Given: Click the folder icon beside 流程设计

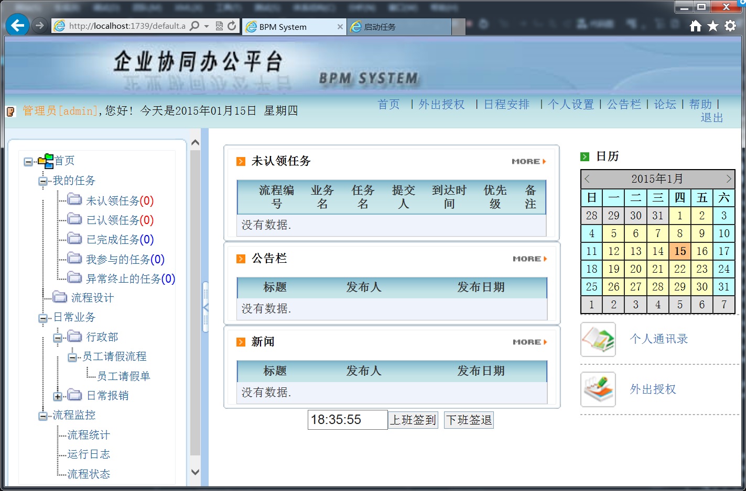Looking at the screenshot, I should (x=60, y=297).
